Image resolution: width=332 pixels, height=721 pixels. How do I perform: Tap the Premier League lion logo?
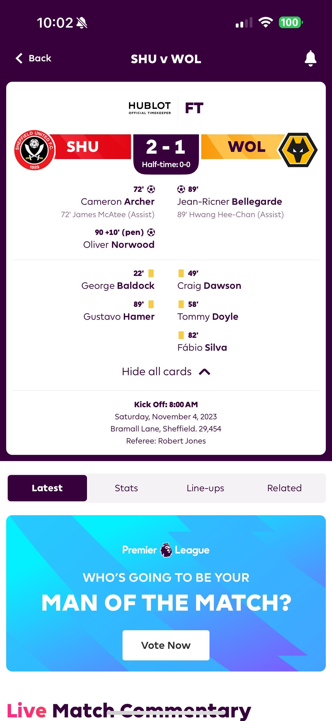(166, 550)
